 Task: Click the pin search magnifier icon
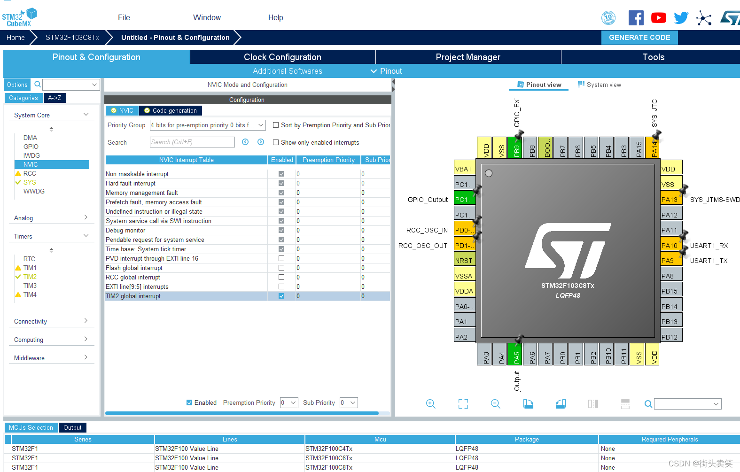click(648, 404)
